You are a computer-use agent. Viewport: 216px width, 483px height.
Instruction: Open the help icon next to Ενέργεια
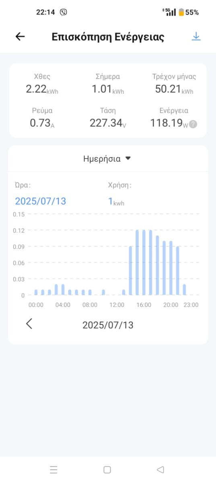193,124
